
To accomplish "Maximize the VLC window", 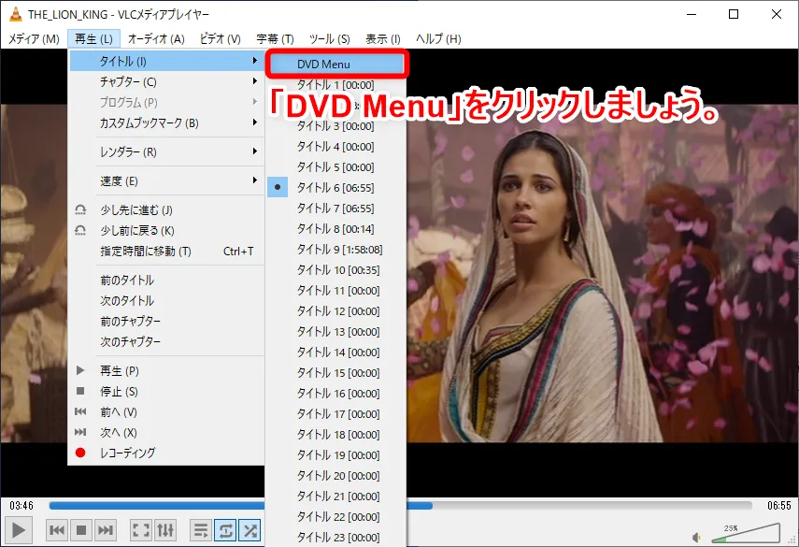I will (734, 14).
